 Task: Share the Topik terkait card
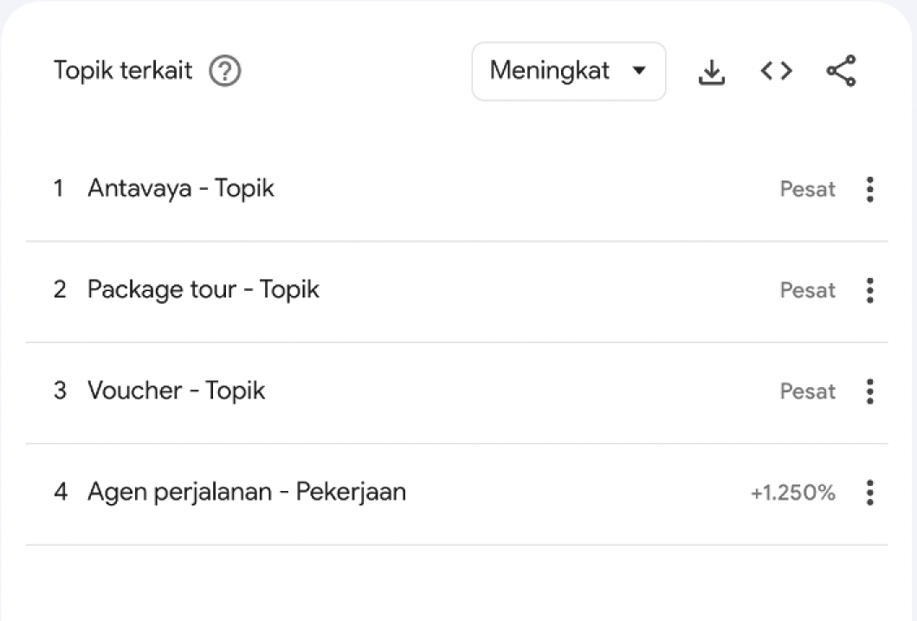point(841,71)
